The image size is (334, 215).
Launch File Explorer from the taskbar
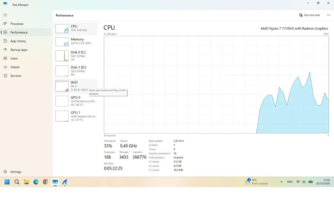coord(26,182)
